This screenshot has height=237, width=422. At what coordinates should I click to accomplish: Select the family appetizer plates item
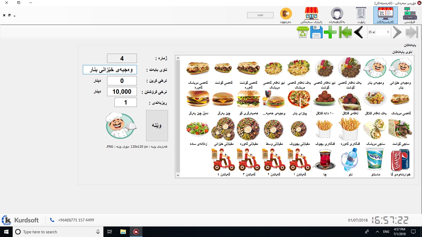223,132
